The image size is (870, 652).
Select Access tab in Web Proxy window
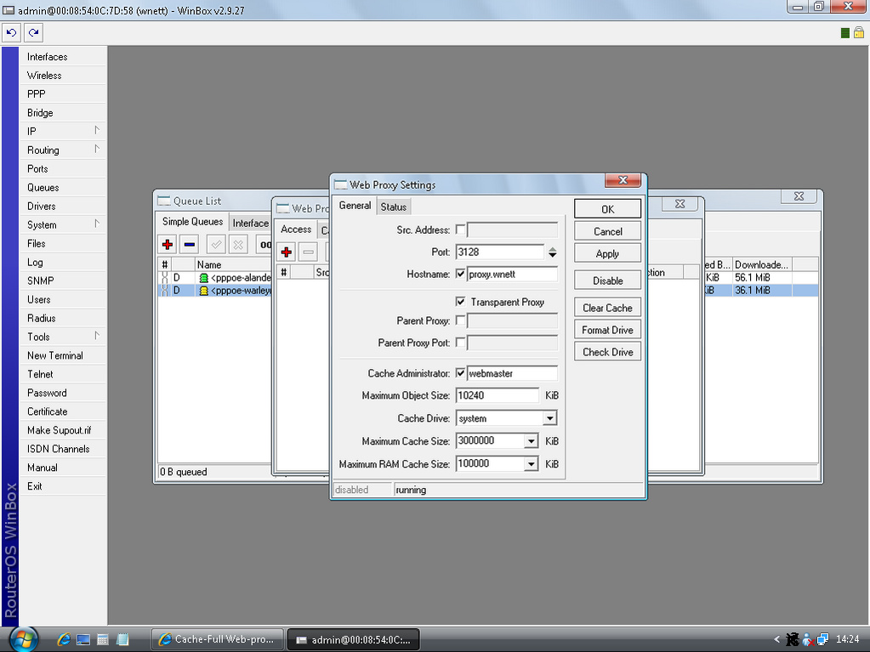296,230
